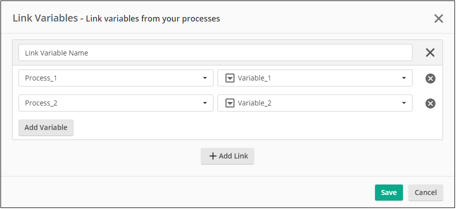Click the type icon beside Variable_2
The image size is (457, 209).
pyautogui.click(x=230, y=103)
